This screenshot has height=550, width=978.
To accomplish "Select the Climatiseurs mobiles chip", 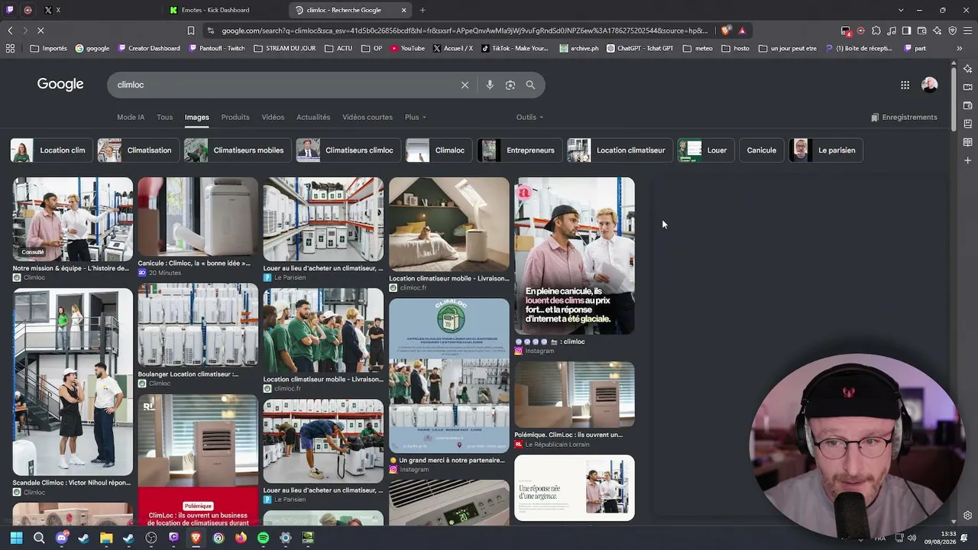I will [238, 150].
